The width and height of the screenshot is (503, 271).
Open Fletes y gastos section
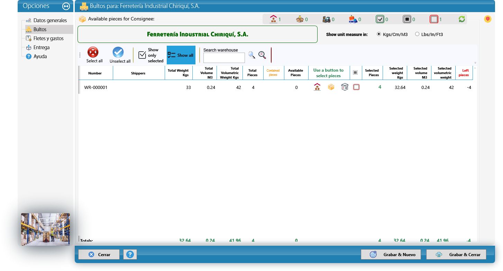pos(48,38)
